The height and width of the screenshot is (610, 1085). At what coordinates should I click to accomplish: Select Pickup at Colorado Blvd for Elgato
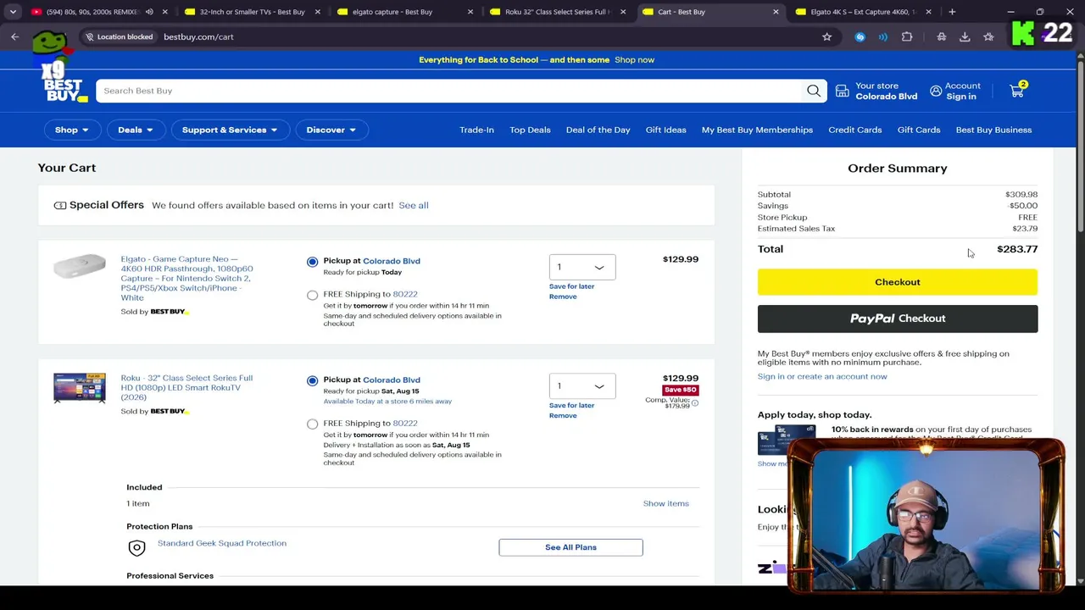click(x=313, y=262)
